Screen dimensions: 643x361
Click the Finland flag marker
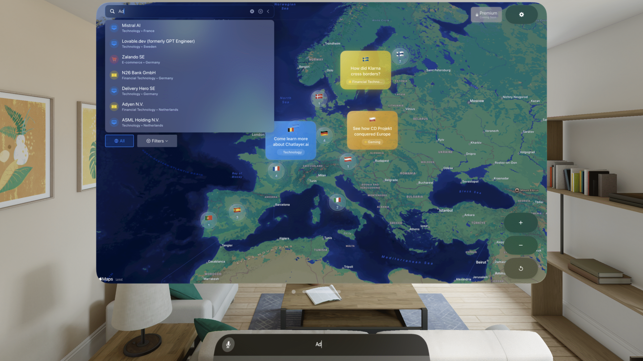click(400, 56)
